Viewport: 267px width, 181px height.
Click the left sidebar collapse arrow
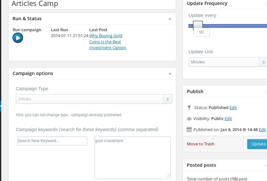(1, 106)
